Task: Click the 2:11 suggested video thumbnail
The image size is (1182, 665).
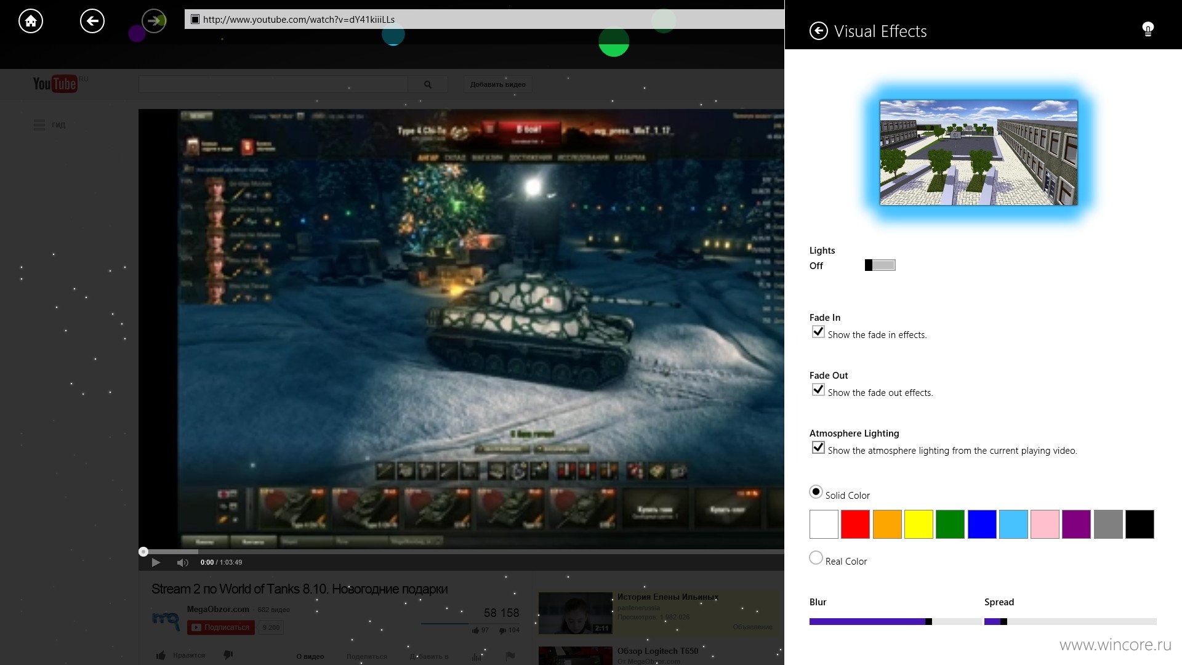Action: click(x=575, y=613)
